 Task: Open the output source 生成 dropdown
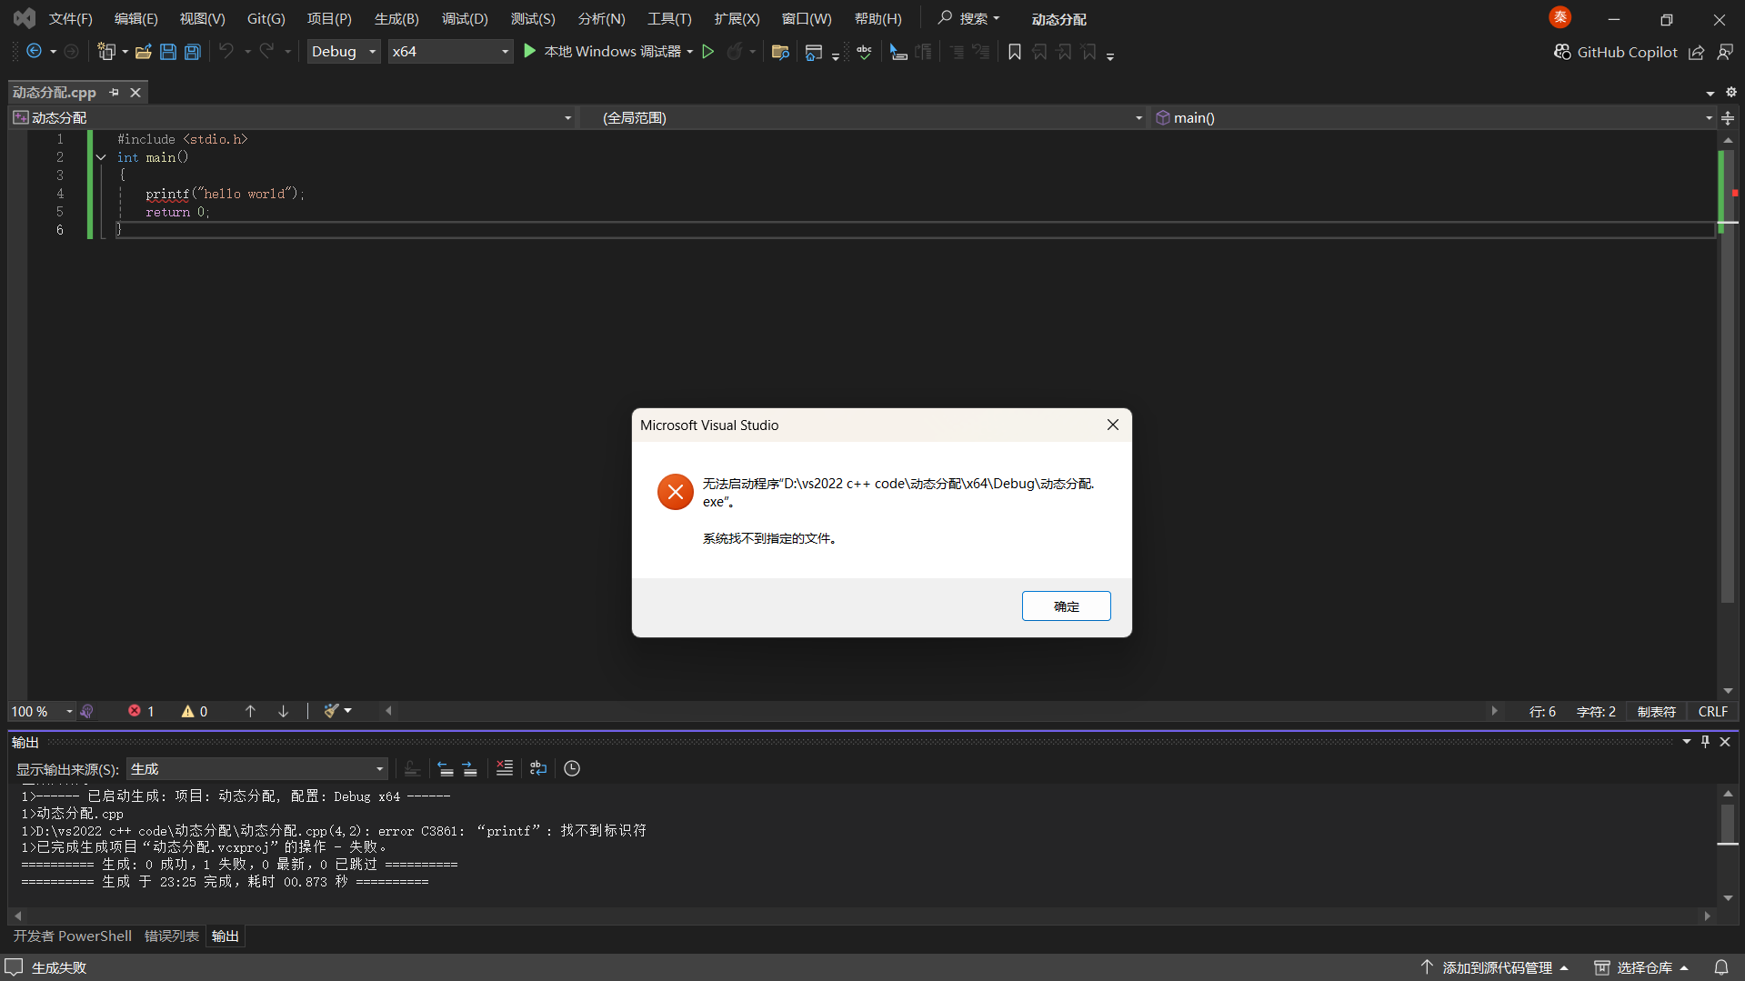257,769
